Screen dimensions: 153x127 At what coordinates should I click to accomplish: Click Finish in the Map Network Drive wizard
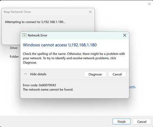tap(121, 122)
